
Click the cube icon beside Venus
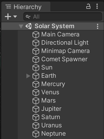click(x=36, y=93)
